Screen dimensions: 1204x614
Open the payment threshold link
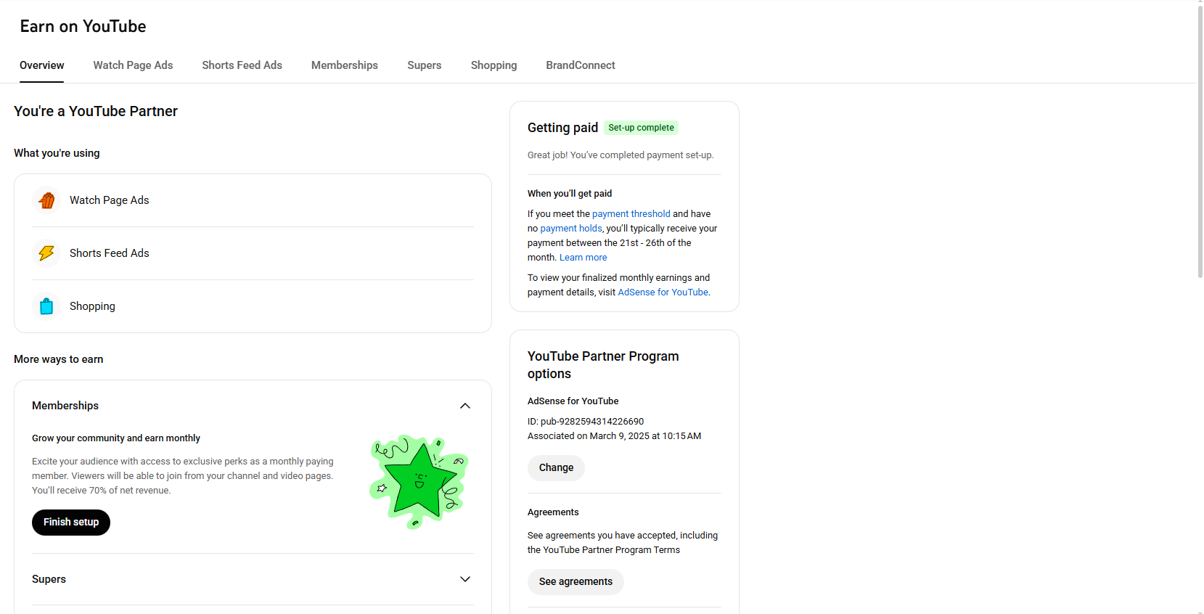631,214
